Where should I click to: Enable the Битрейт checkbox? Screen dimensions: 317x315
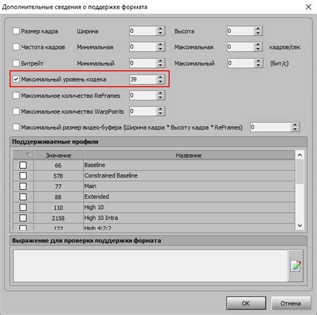[16, 63]
